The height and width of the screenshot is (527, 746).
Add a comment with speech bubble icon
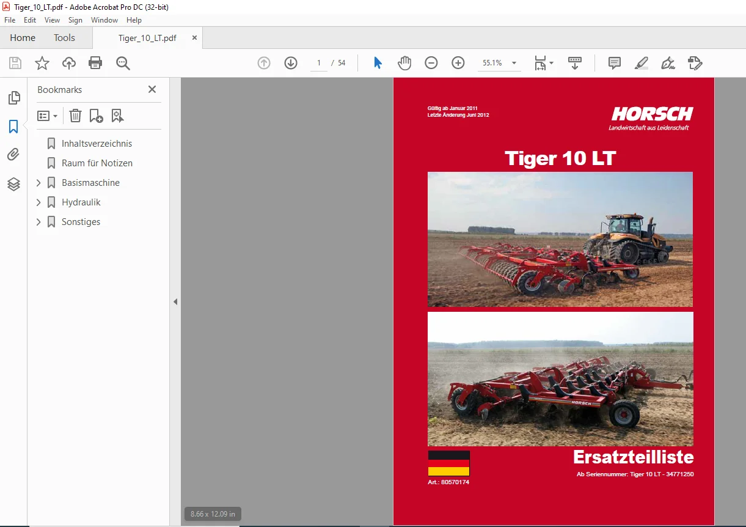(615, 63)
